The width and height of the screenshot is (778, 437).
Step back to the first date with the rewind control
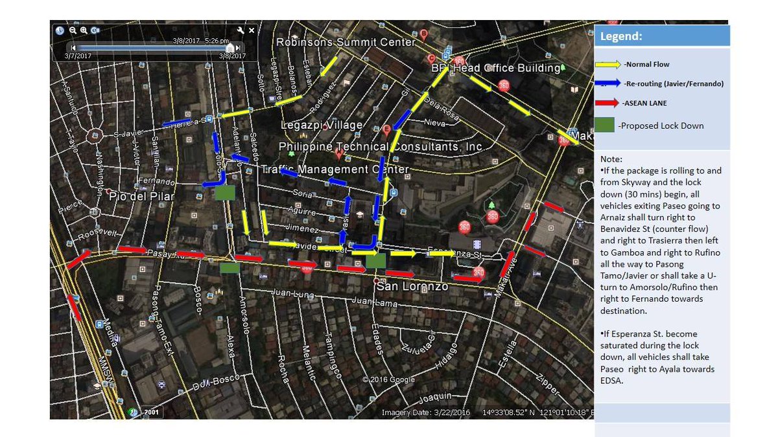pyautogui.click(x=73, y=48)
